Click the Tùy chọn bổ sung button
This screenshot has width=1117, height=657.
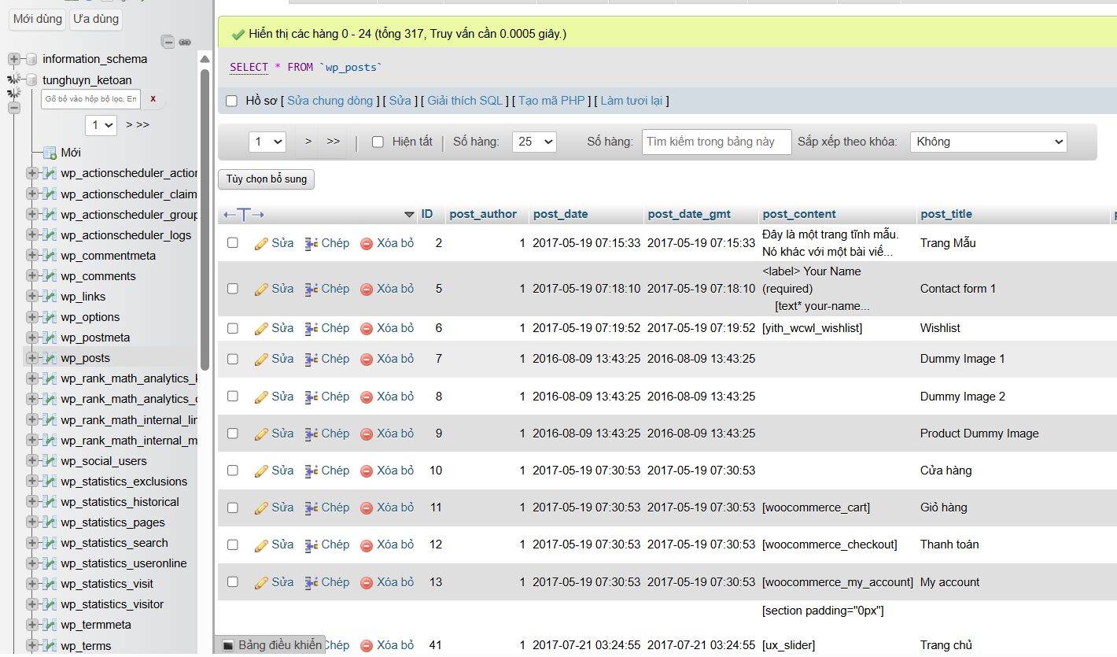point(266,179)
